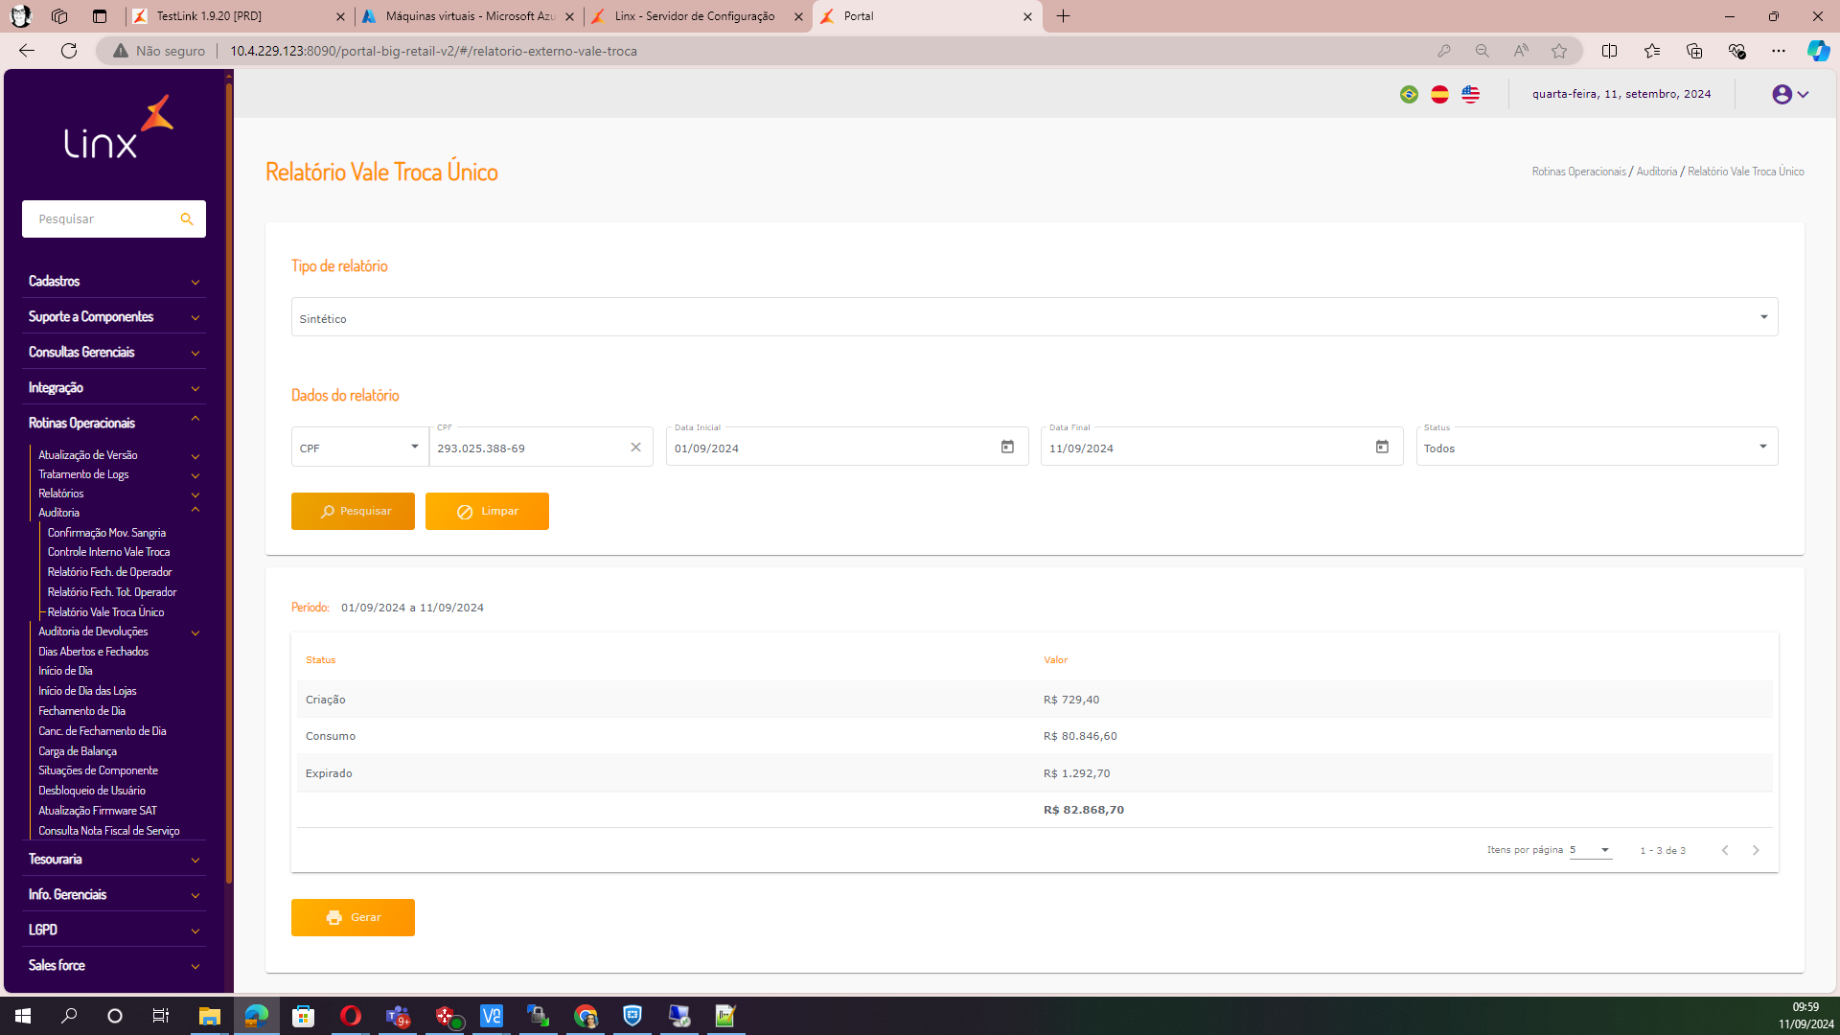Screen dimensions: 1840x1035
Task: Open File Explorer from the taskbar
Action: click(x=209, y=1016)
